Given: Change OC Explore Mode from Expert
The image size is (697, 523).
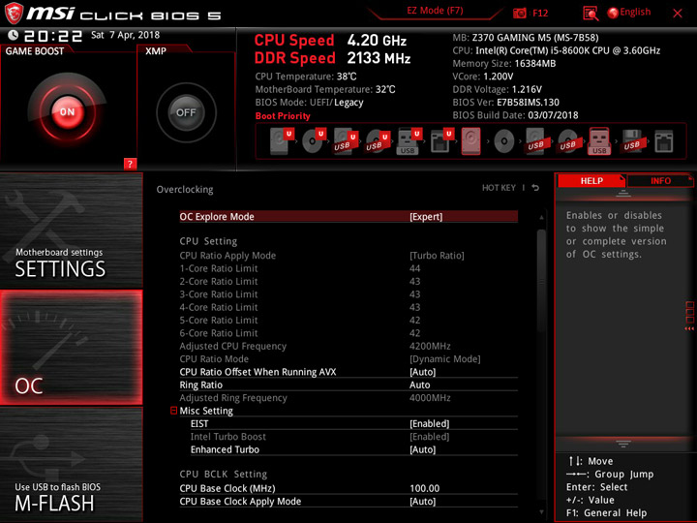Looking at the screenshot, I should click(x=348, y=217).
